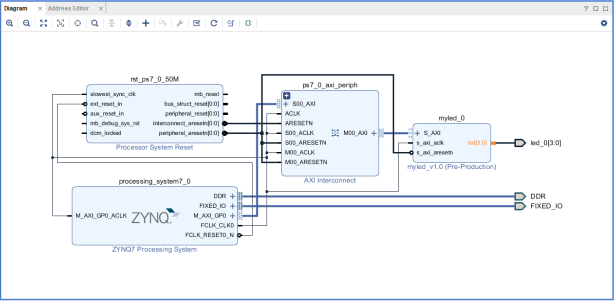The height and width of the screenshot is (301, 615).
Task: Select the peripheral_reset[0:0] pin
Action: pyautogui.click(x=192, y=114)
